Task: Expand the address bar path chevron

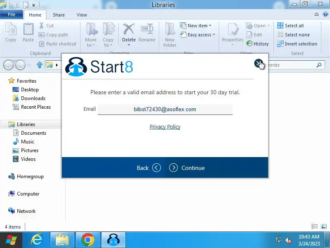Action: 57,65
